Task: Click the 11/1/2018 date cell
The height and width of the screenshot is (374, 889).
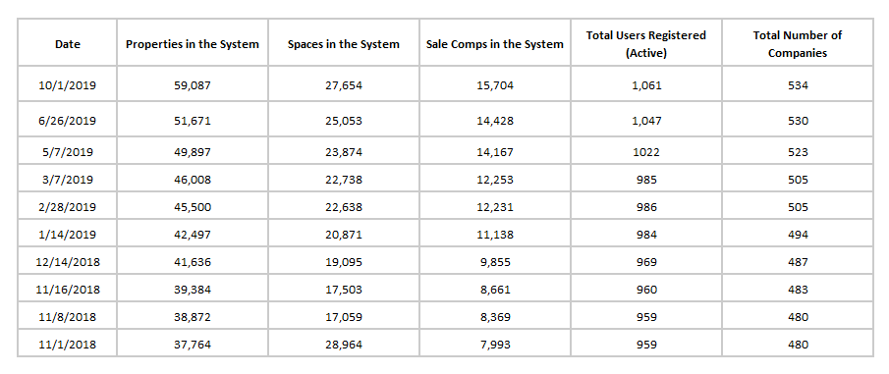Action: [x=68, y=344]
